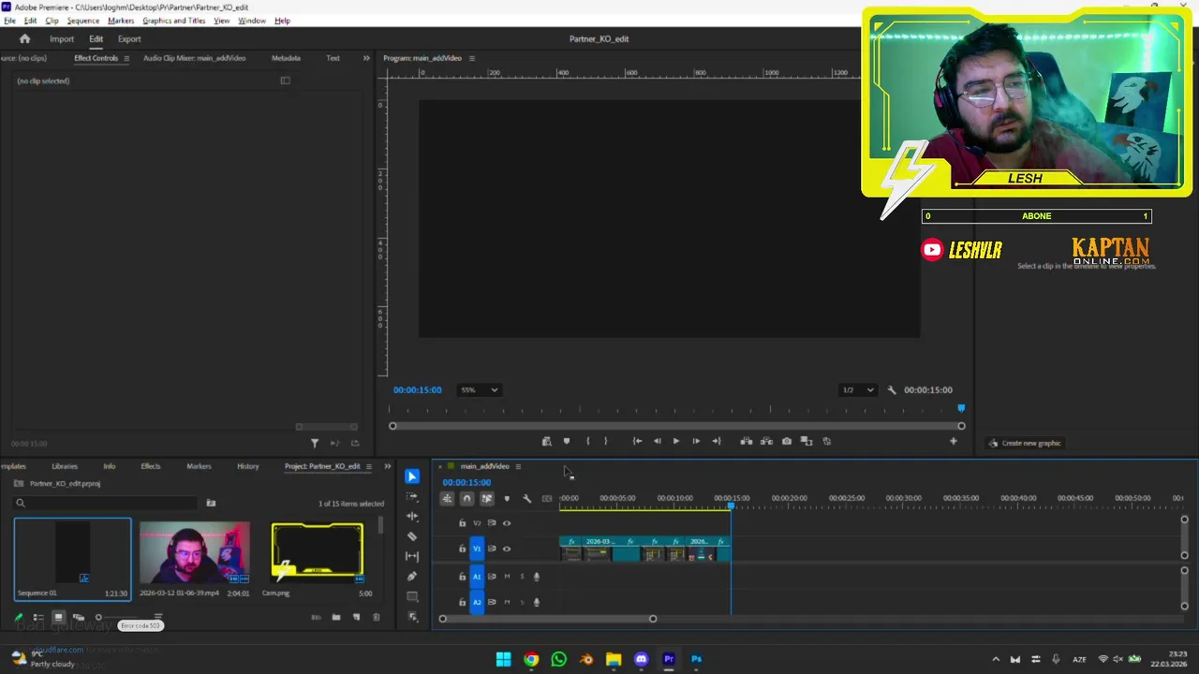Open the 55% zoom level dropdown
The width and height of the screenshot is (1199, 674).
click(x=479, y=390)
